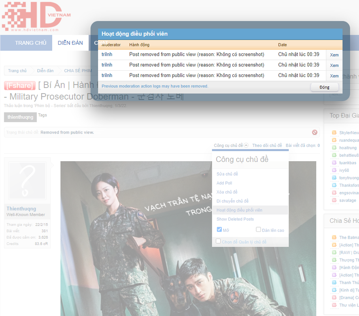
Task: Open SkylerNew member link
Action: (x=349, y=132)
